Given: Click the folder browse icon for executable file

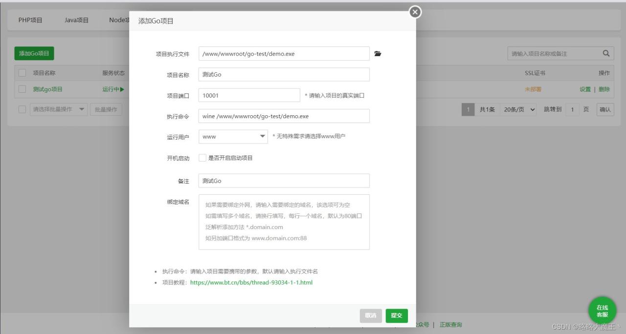Looking at the screenshot, I should click(378, 54).
